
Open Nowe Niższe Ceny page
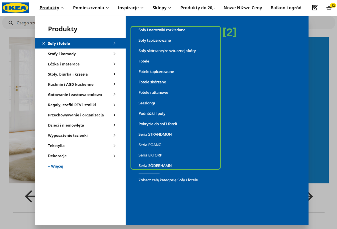click(243, 8)
